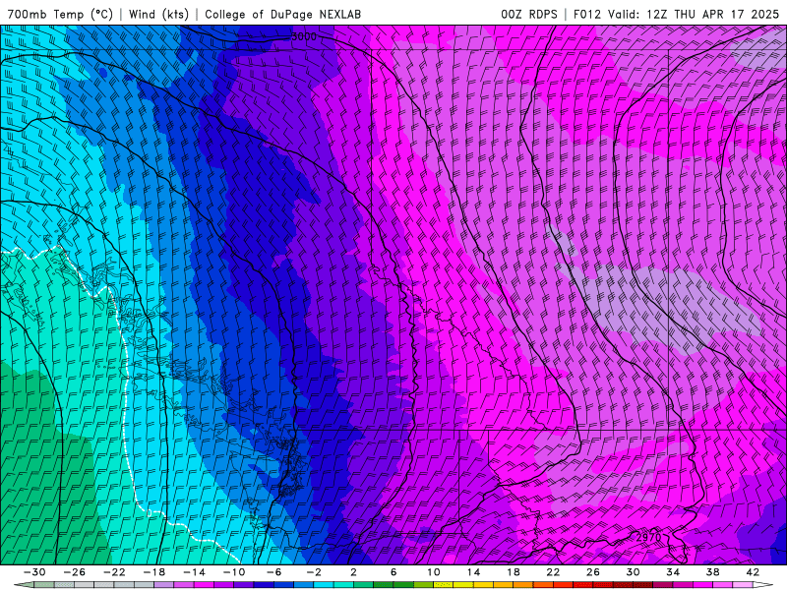
Task: Click the "-10" color scale label
Action: (x=234, y=572)
